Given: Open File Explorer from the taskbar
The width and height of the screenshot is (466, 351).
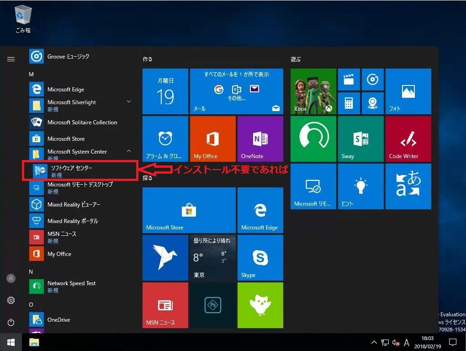Looking at the screenshot, I should pos(34,342).
